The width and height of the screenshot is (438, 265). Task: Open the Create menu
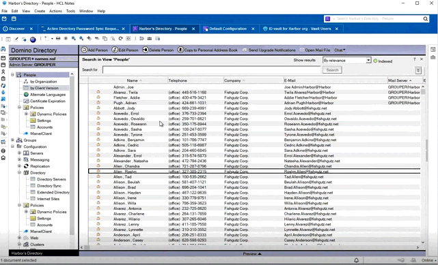click(40, 11)
